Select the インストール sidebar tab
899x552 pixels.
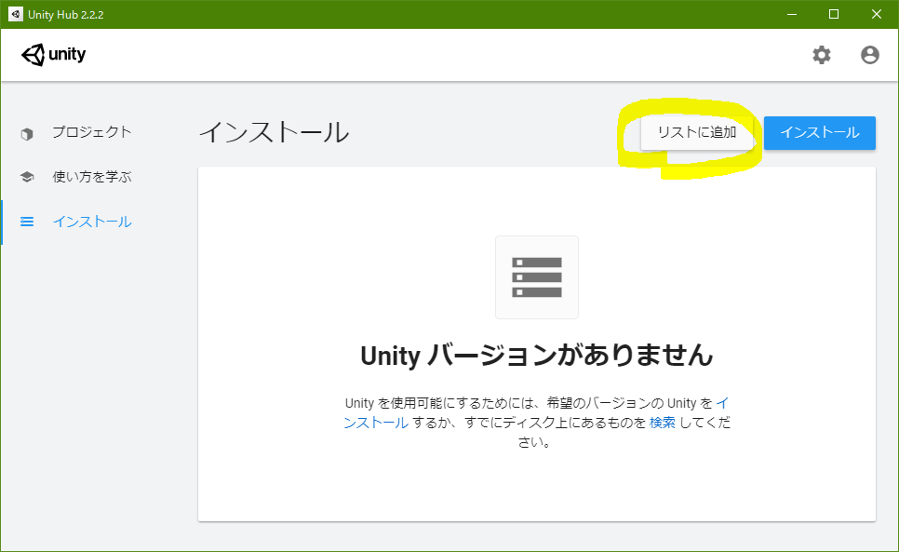(x=92, y=222)
